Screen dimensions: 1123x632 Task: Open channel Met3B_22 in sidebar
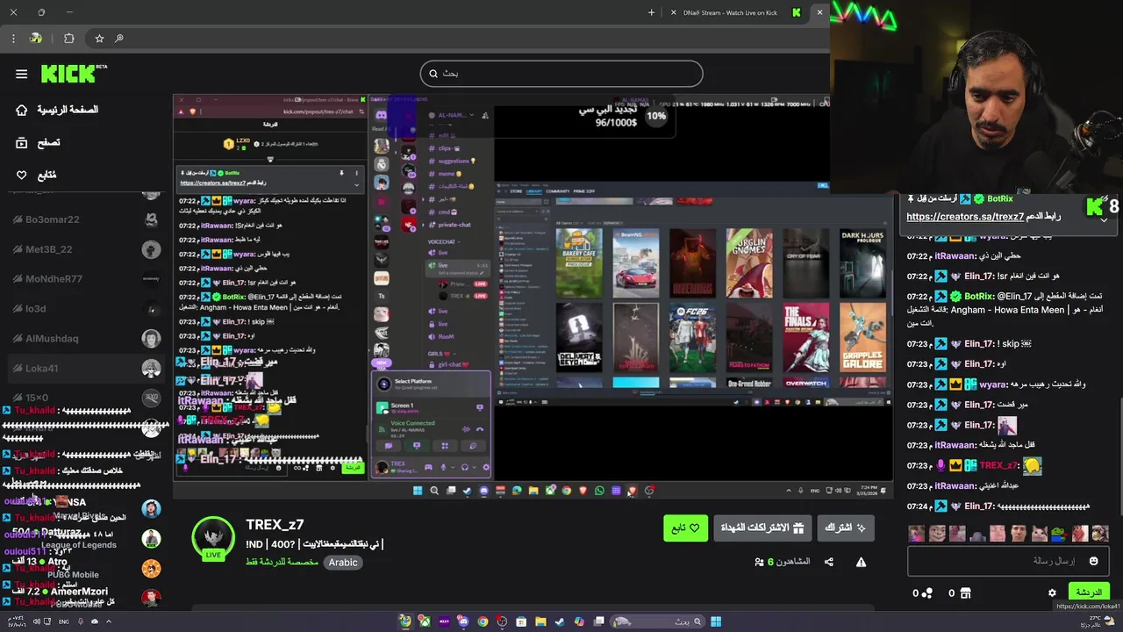pos(84,249)
